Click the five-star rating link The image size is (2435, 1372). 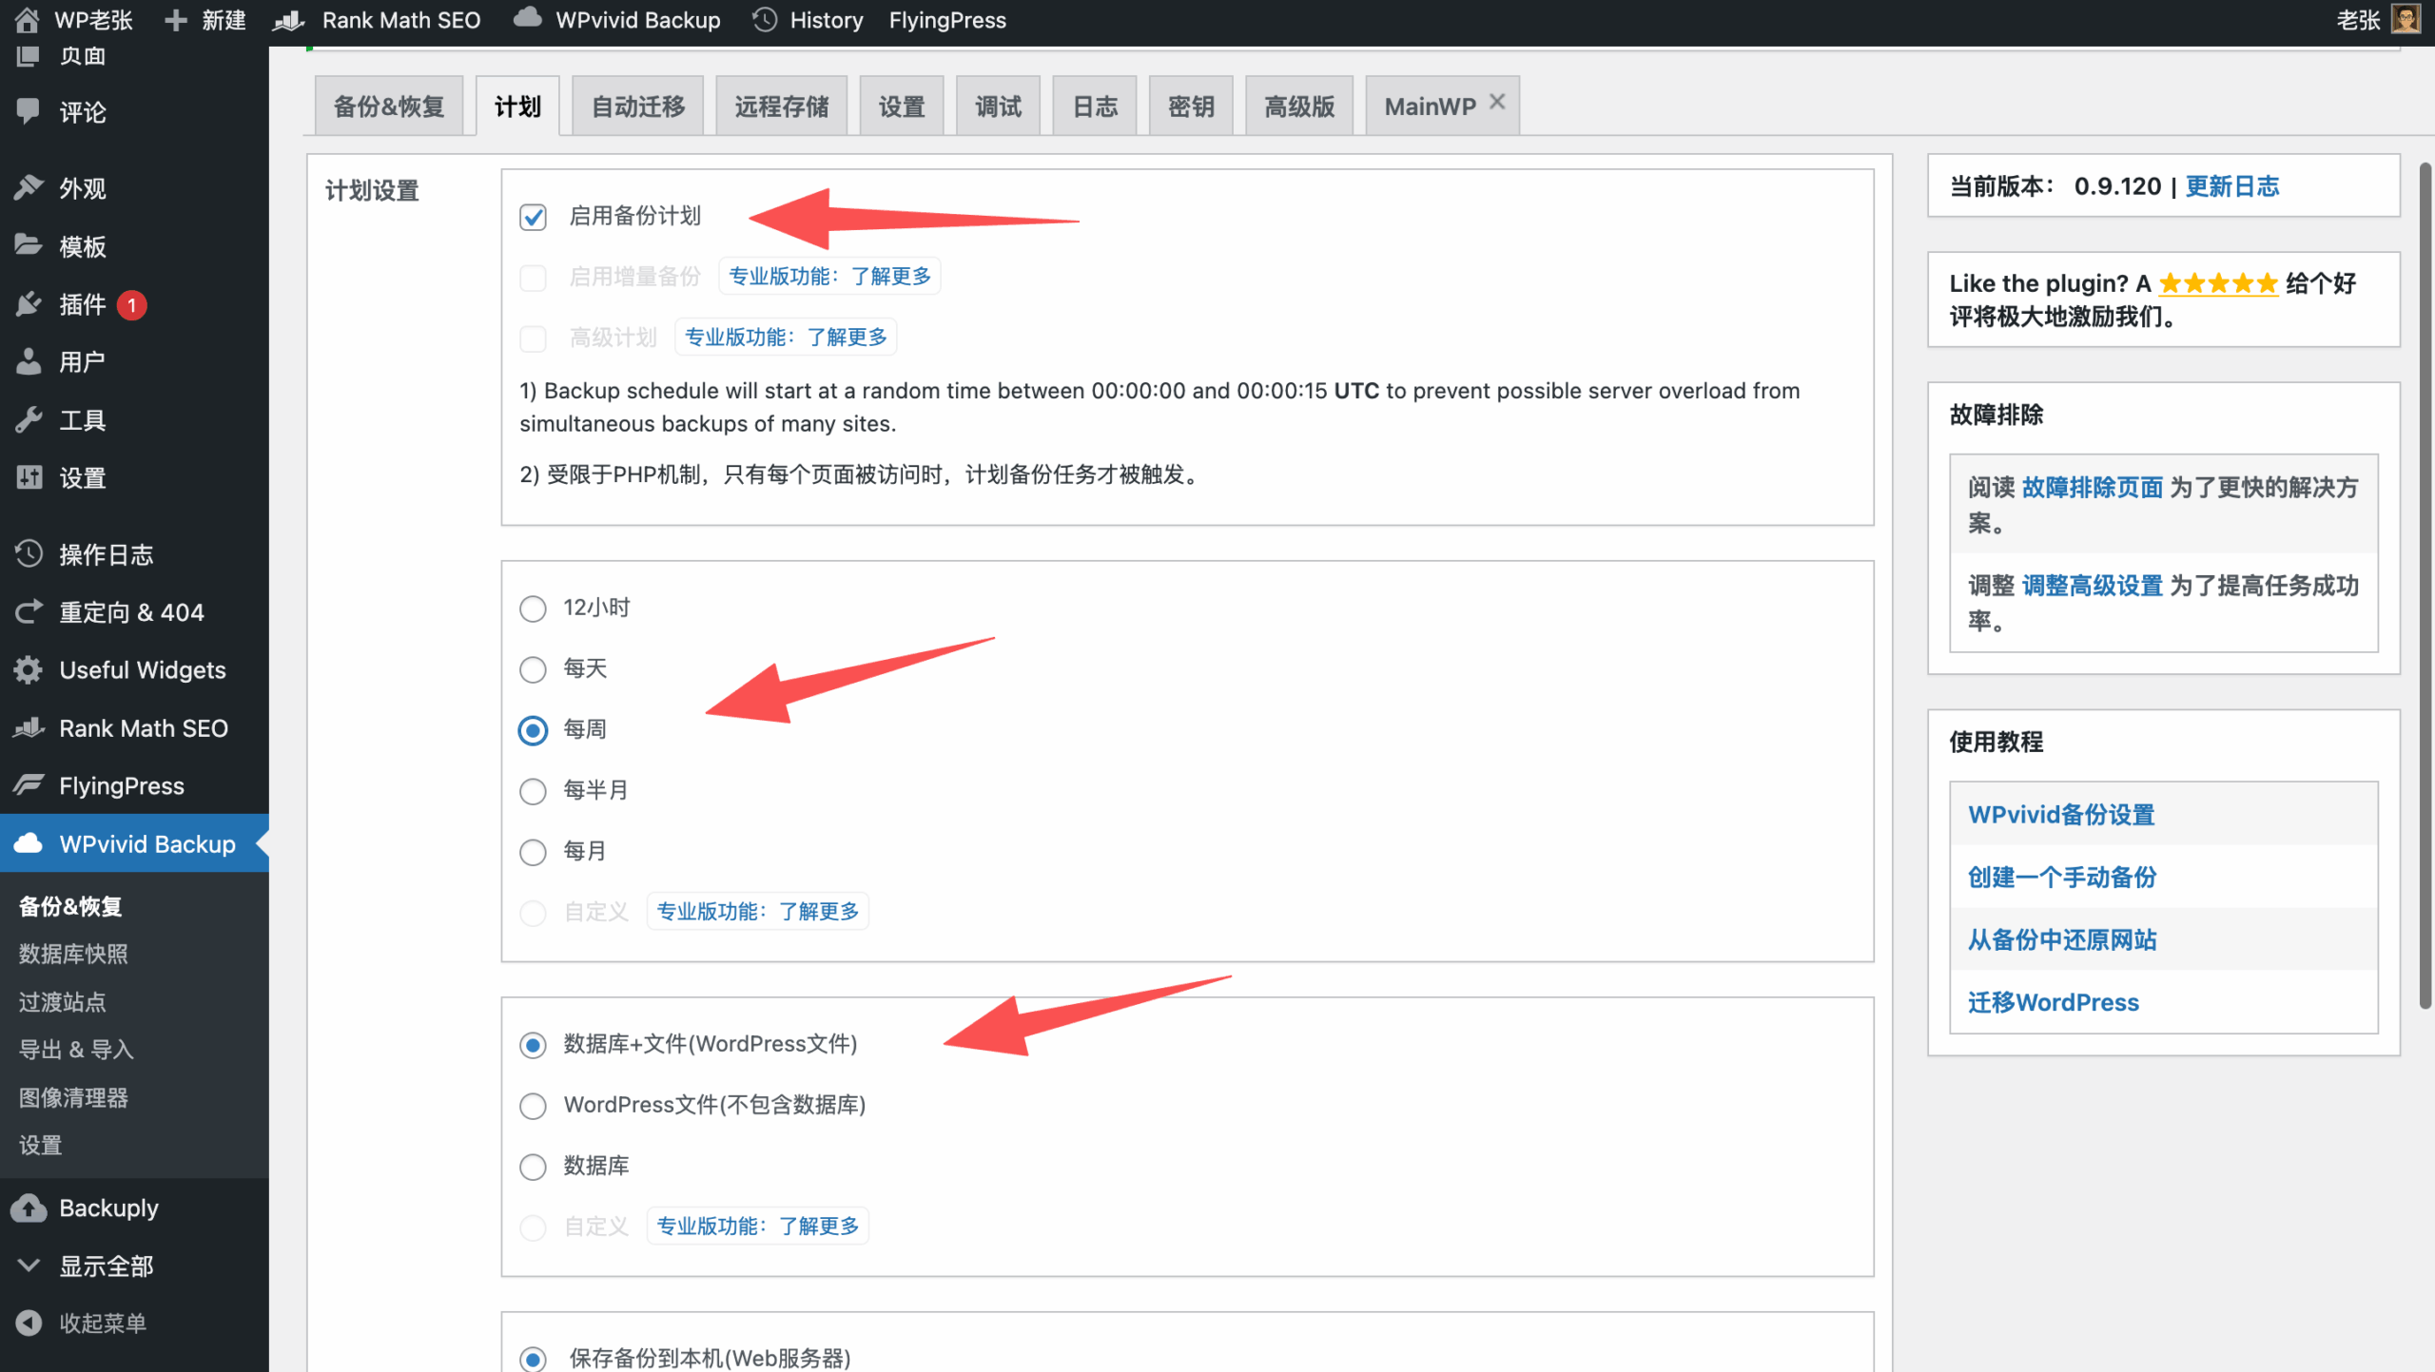tap(2217, 283)
